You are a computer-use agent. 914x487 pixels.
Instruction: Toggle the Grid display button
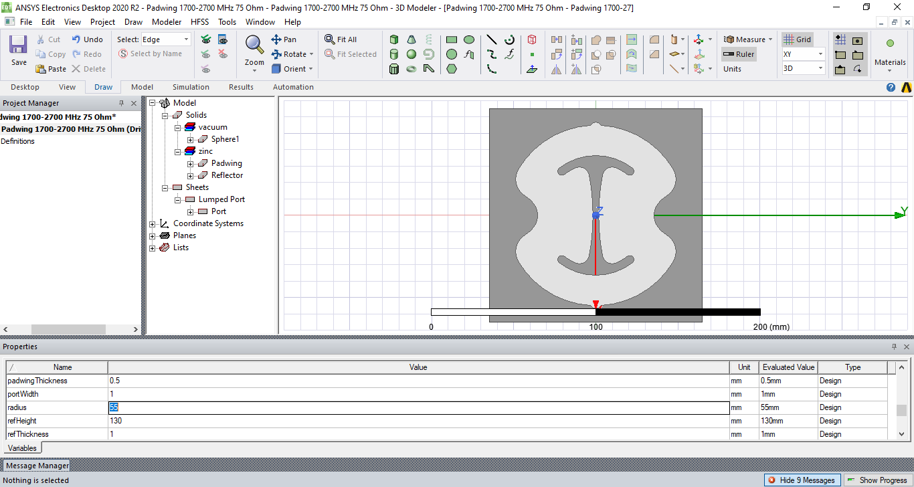(798, 39)
